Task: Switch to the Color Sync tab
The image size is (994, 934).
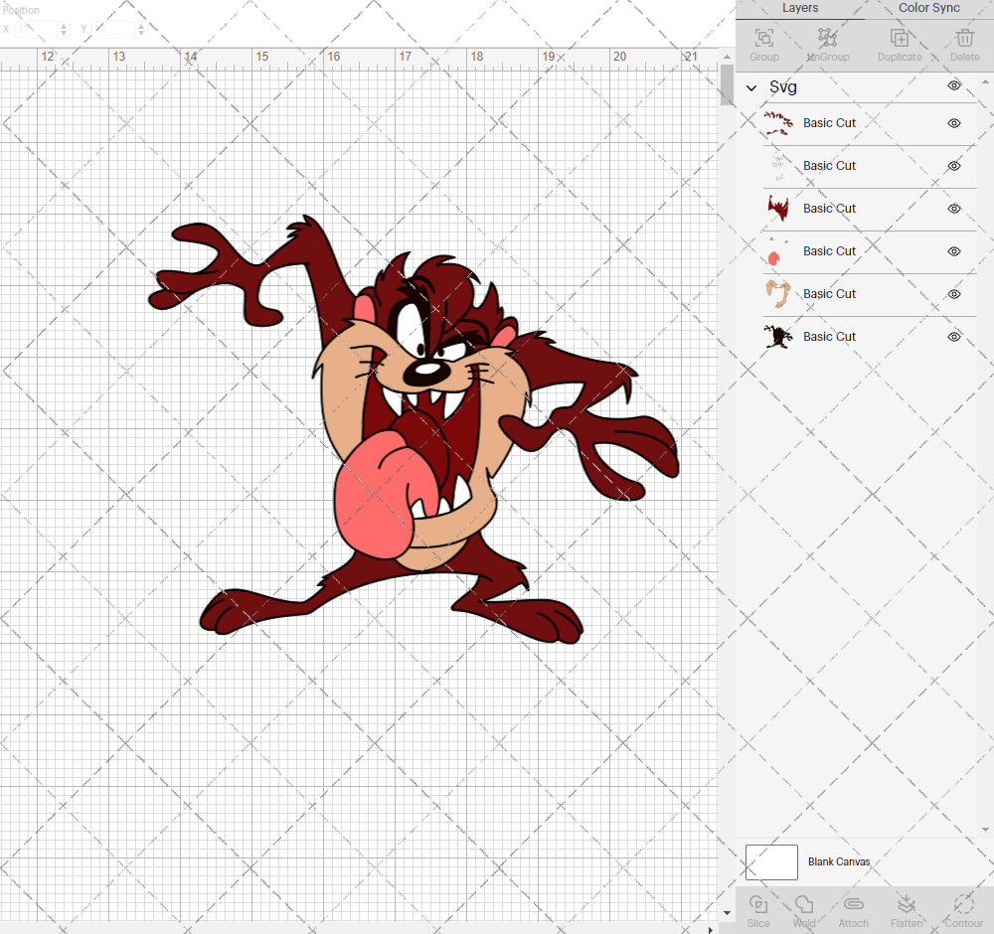Action: point(927,8)
